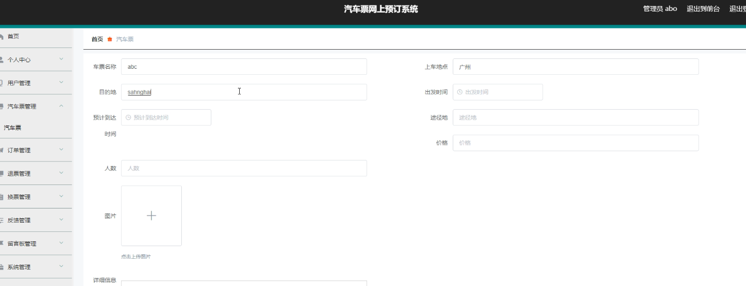
Task: Click the up chevron next to 汽车票管理
Action: click(x=61, y=106)
